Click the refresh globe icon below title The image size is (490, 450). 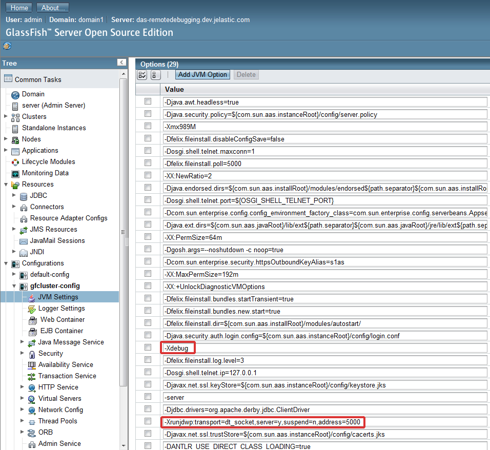click(7, 46)
